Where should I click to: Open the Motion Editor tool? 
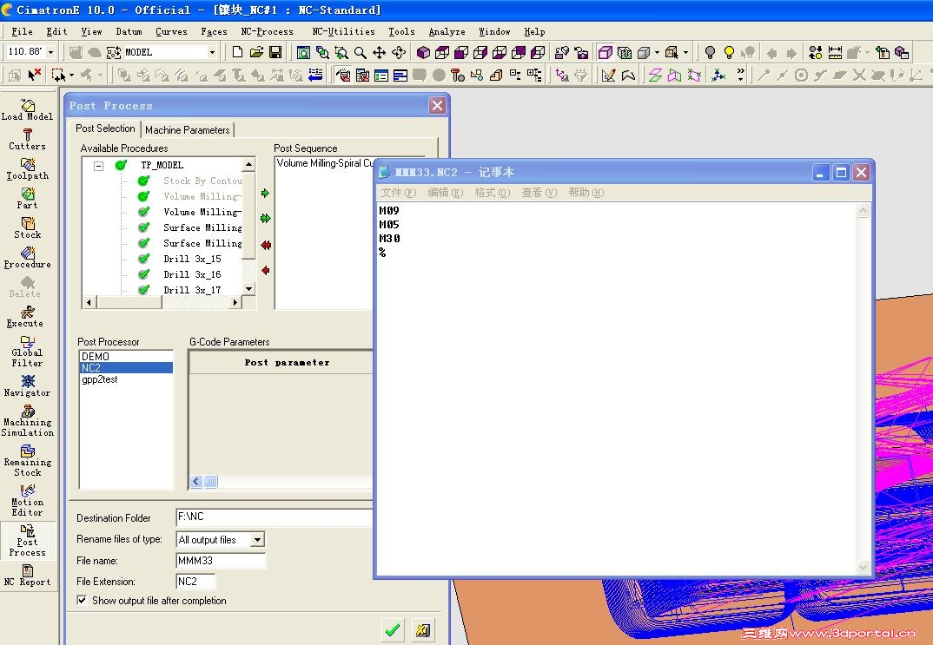(28, 501)
